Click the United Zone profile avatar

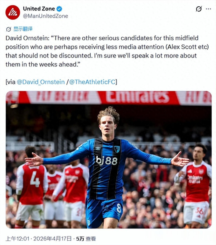click(13, 12)
